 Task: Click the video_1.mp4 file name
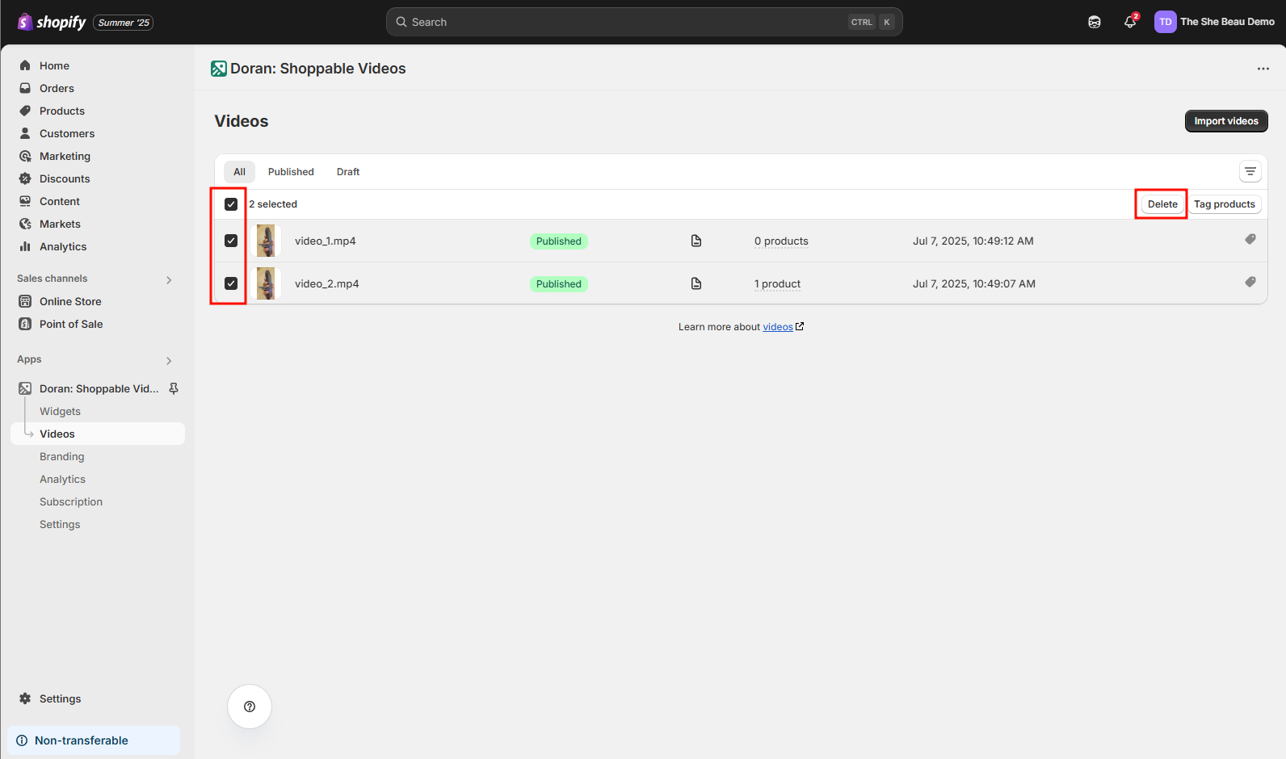coord(326,241)
